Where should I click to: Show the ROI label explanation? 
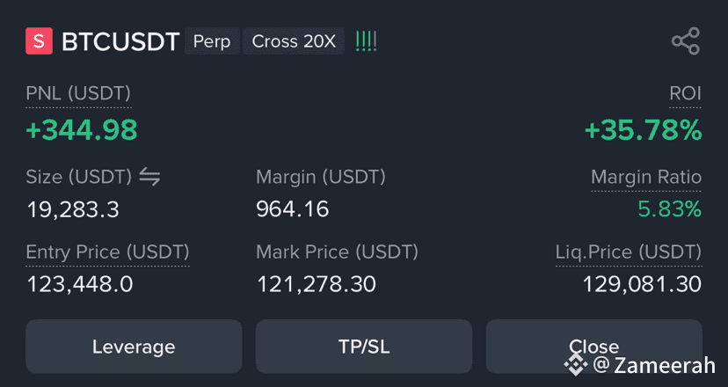click(x=685, y=94)
